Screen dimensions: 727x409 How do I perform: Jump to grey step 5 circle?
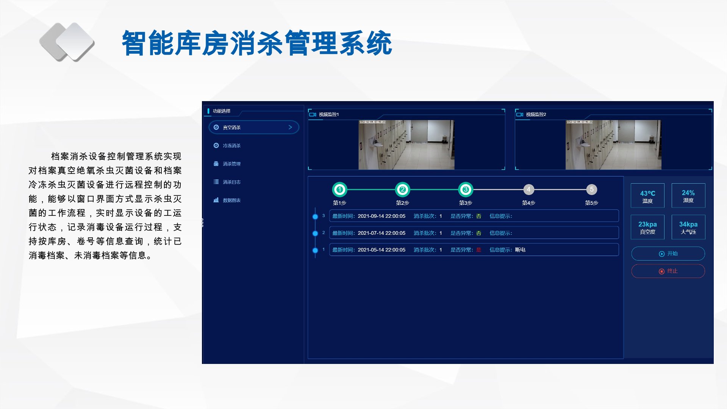point(591,189)
